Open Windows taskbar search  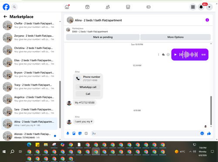[12, 152]
